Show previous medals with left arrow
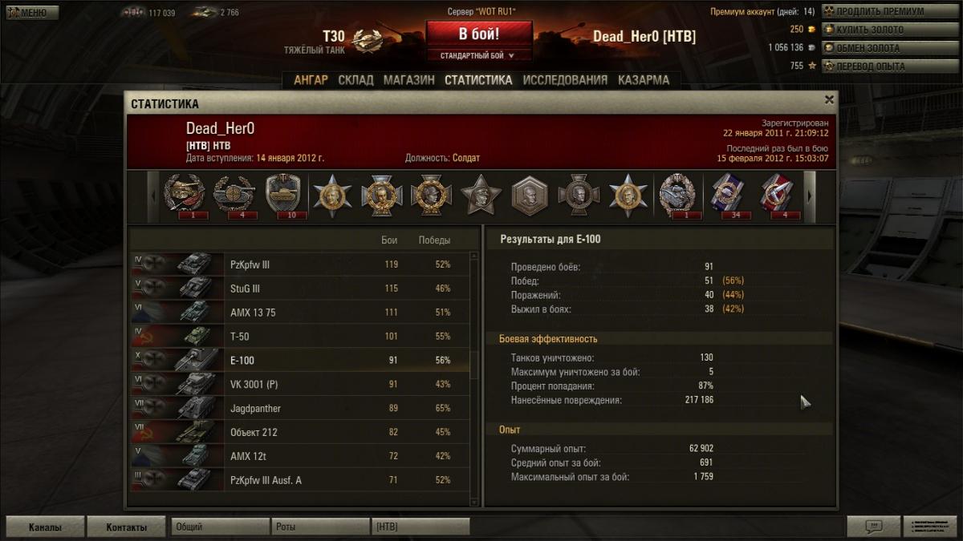This screenshot has height=541, width=963. 154,196
